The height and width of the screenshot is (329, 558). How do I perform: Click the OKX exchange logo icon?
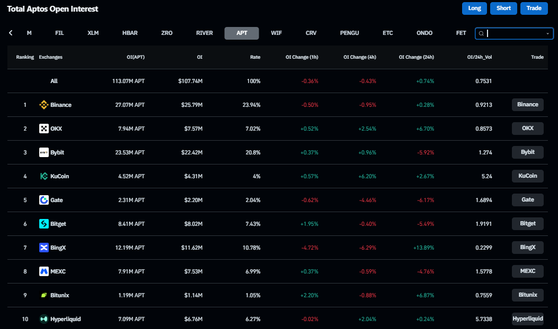point(44,129)
